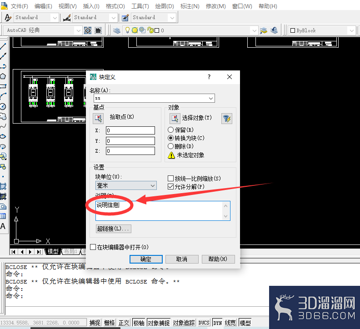360x329 pixels.
Task: Open the Quick Select filter icon
Action: 227,119
